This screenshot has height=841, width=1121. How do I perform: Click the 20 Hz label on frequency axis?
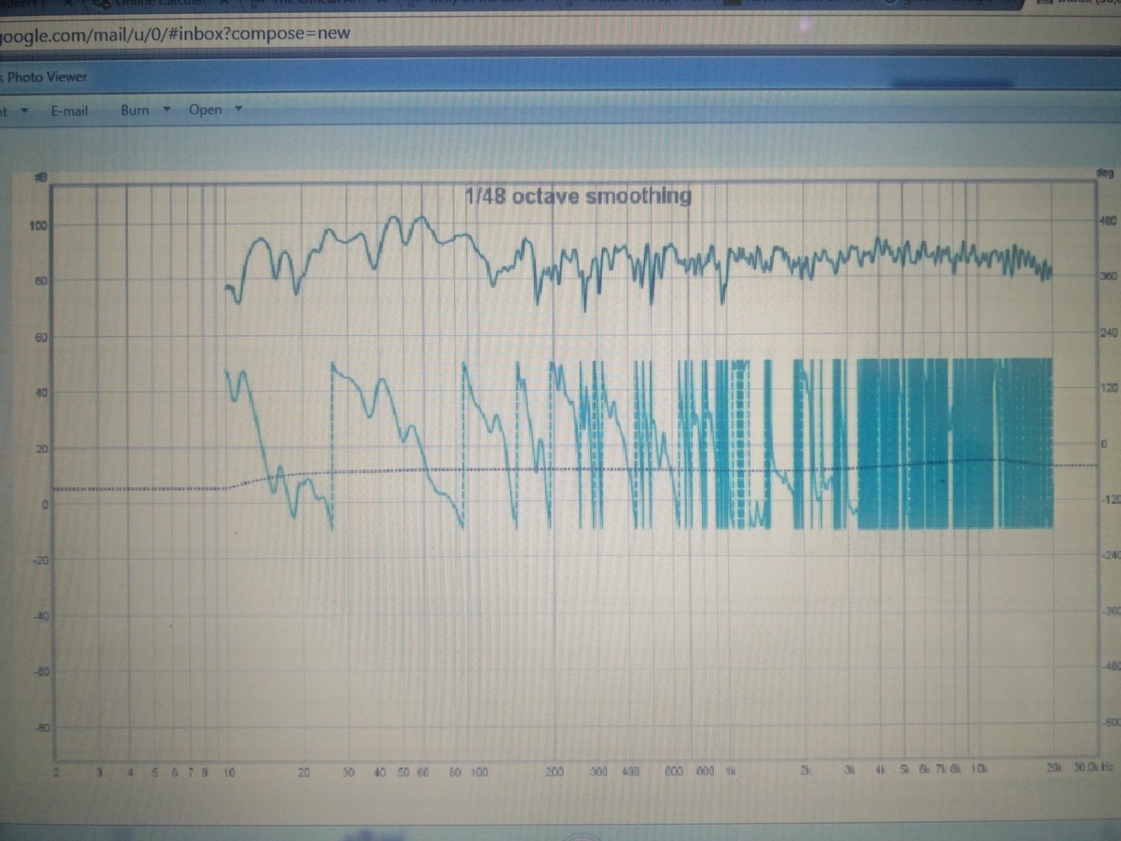coord(303,772)
